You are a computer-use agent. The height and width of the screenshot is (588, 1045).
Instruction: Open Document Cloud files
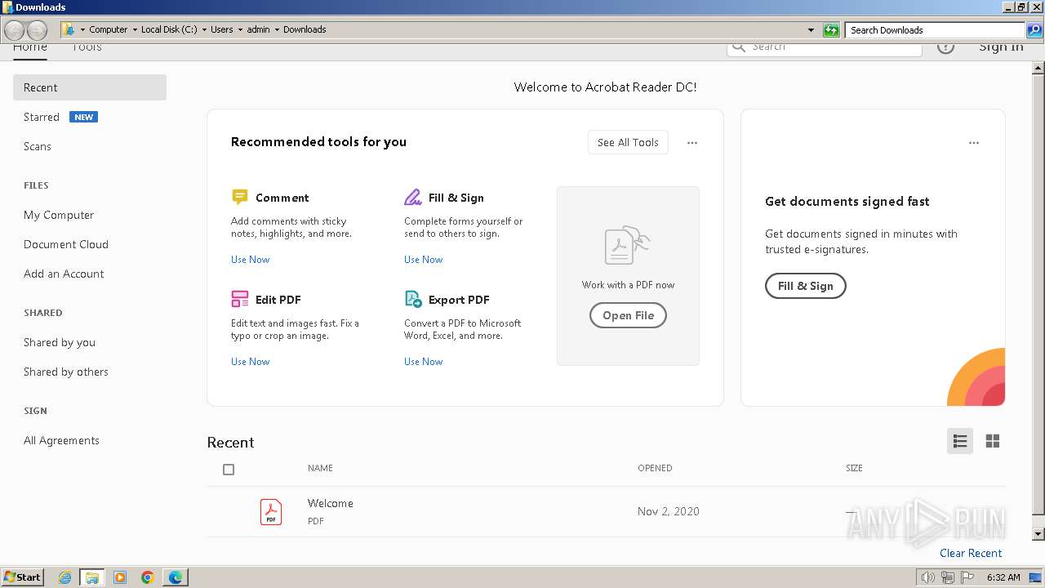(x=66, y=244)
